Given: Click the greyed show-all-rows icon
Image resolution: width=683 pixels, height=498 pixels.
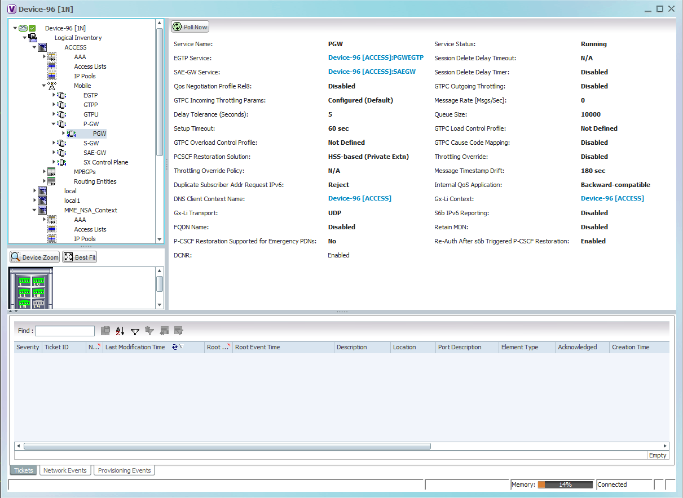Looking at the screenshot, I should click(x=164, y=331).
